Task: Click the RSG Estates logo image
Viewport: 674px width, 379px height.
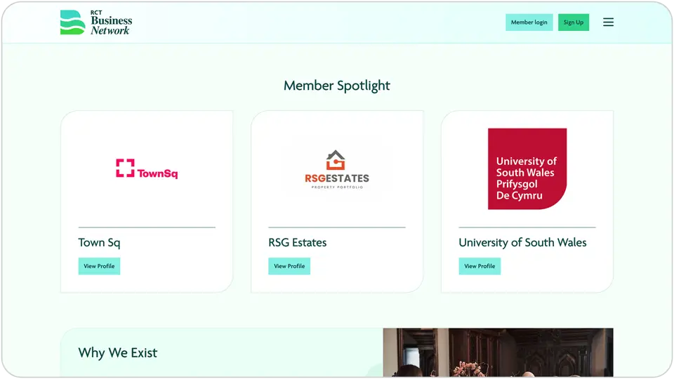Action: 336,169
